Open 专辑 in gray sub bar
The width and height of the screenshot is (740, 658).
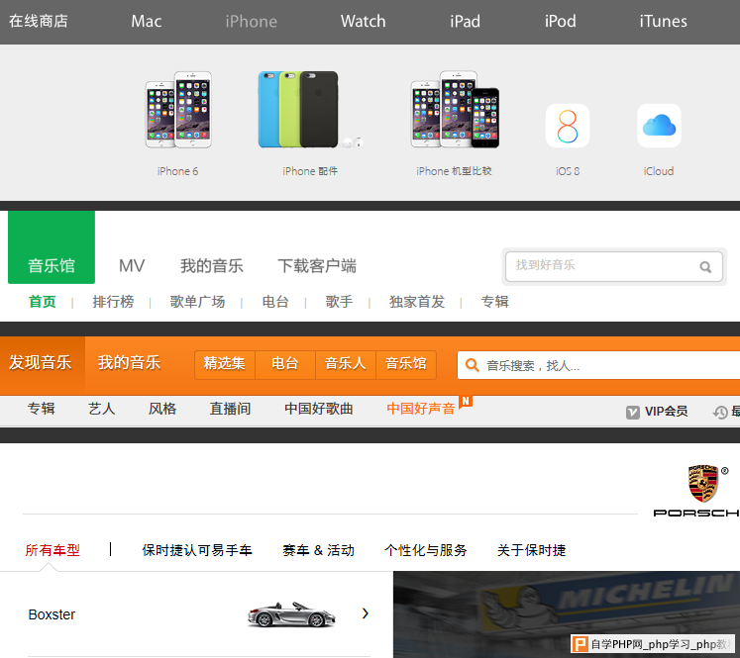41,409
